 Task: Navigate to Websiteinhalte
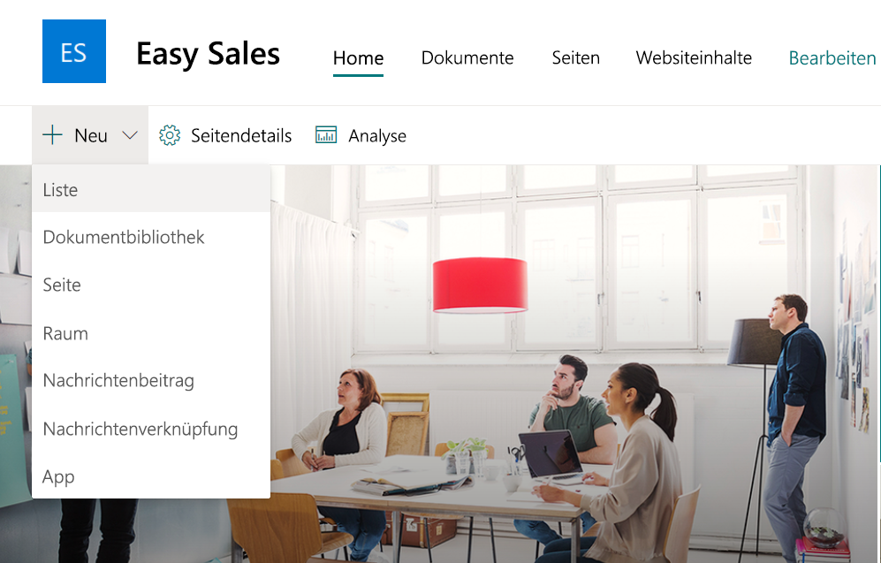694,57
